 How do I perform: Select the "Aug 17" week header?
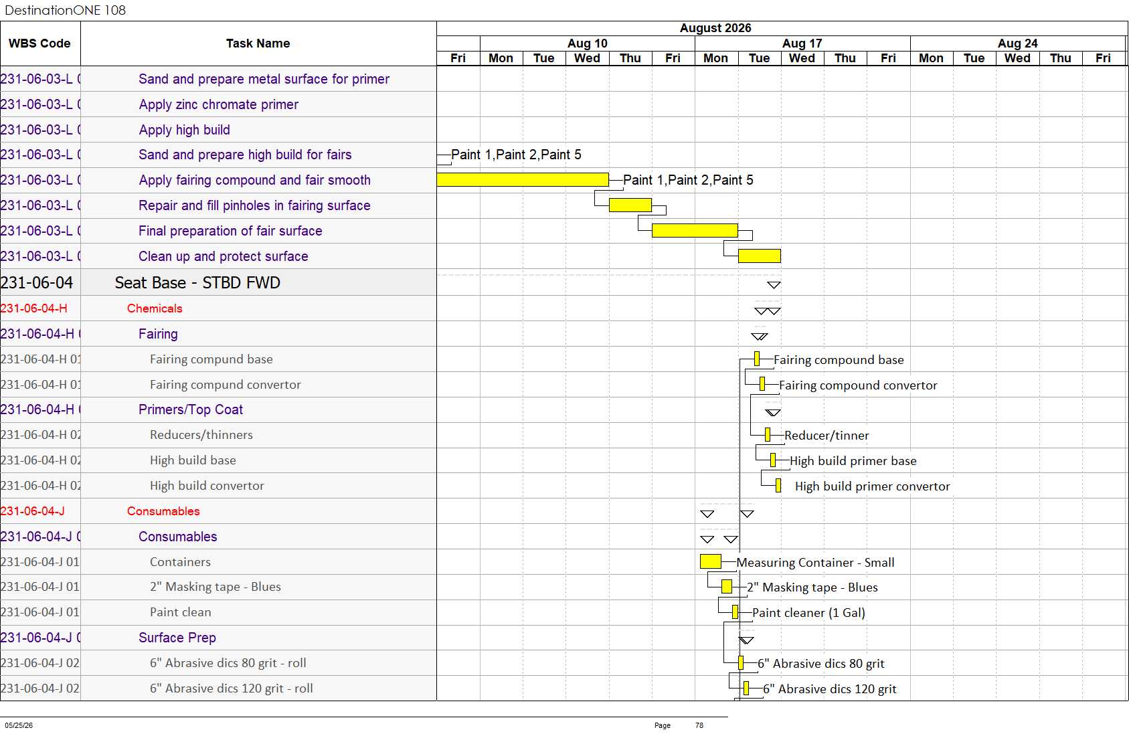point(802,43)
